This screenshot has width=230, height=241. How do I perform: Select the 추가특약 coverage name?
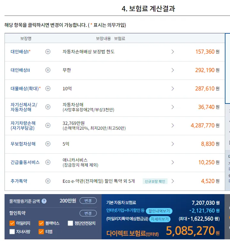point(19,181)
